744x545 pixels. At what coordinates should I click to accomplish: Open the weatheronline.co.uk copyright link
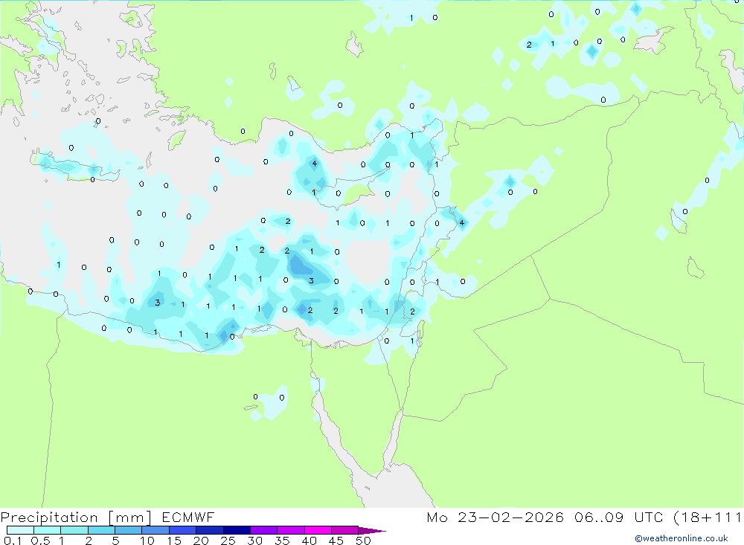(x=682, y=538)
